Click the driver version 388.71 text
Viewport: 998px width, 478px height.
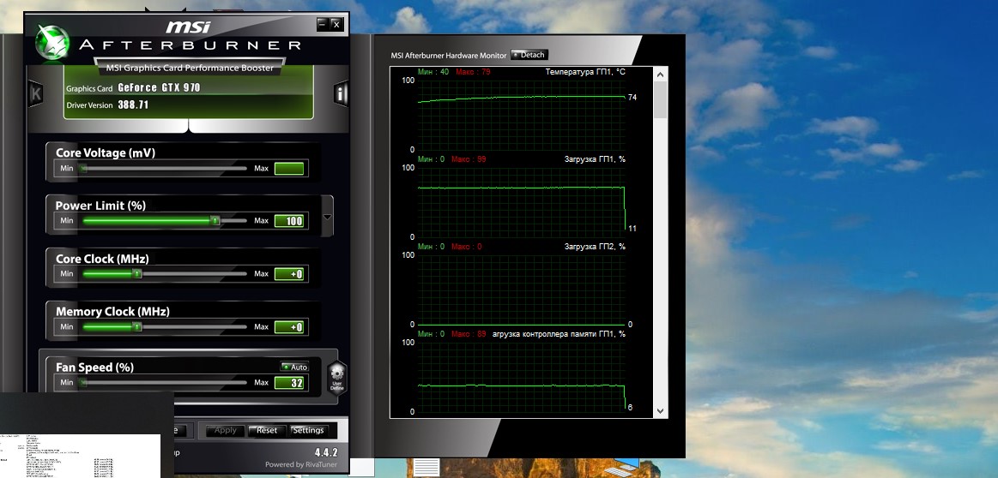click(133, 105)
